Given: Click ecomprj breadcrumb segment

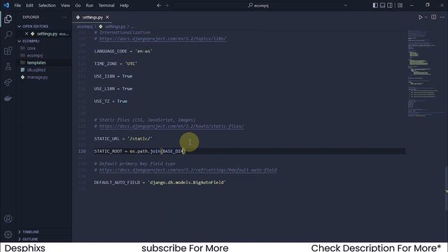Looking at the screenshot, I should click(85, 27).
